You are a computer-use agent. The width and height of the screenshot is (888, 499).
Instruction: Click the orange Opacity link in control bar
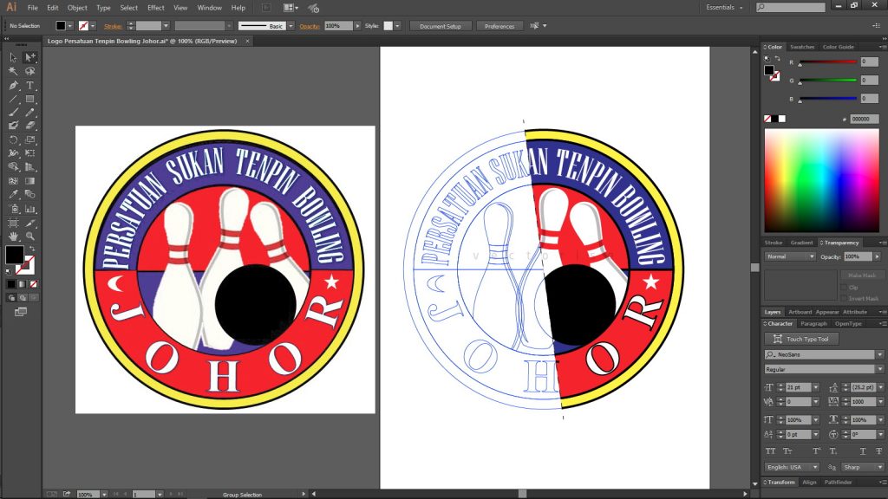[x=310, y=26]
